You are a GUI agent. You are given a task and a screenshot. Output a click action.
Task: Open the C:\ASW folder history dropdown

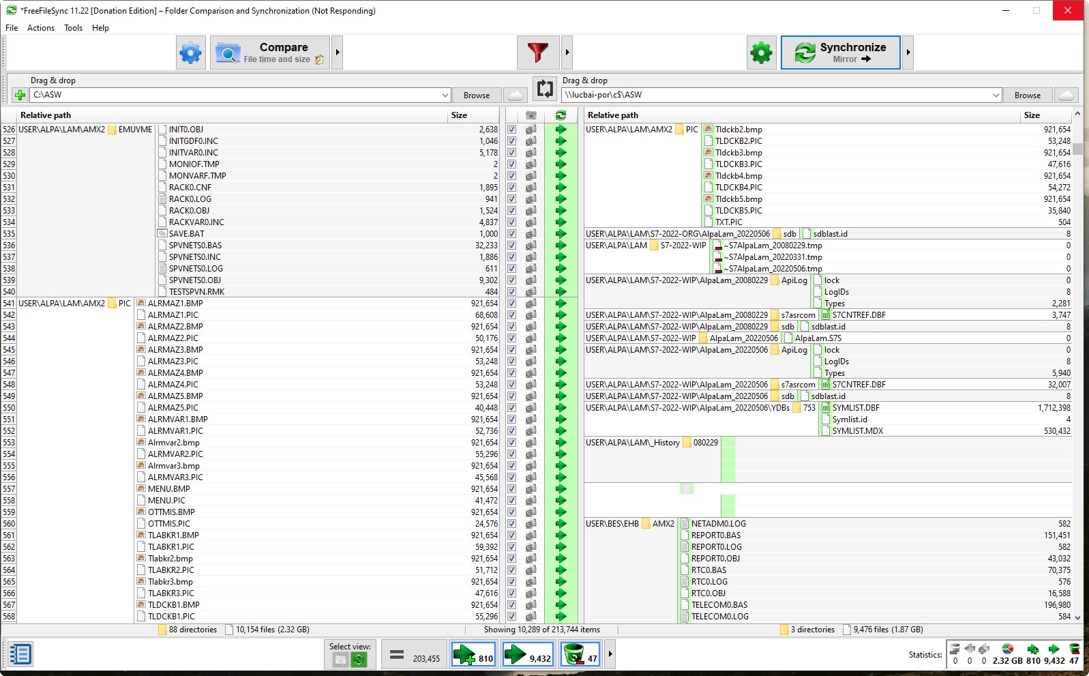(x=445, y=95)
